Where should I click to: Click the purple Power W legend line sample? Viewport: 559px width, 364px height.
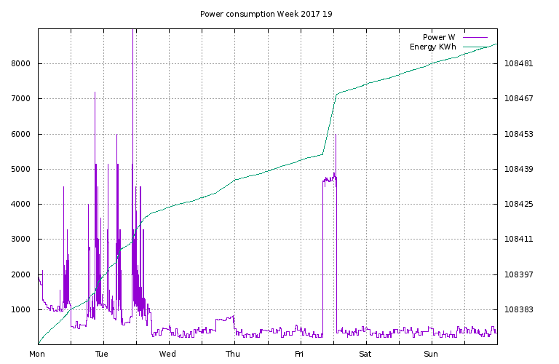coord(475,37)
